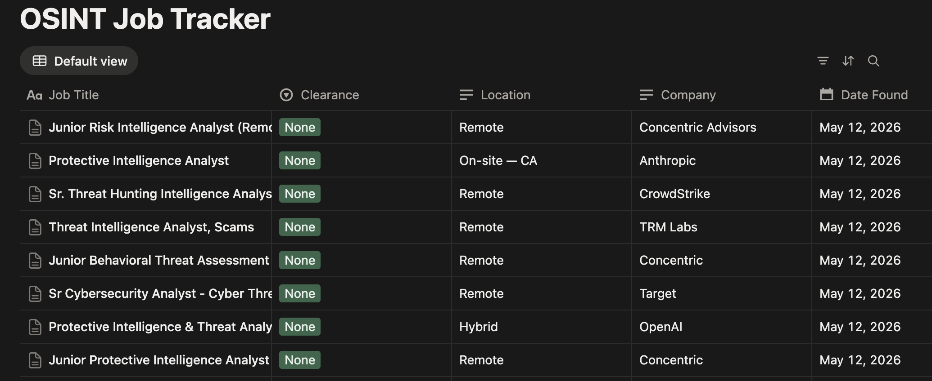Click the May 12, 2026 date for CrowdStrike
The image size is (932, 381).
point(860,194)
